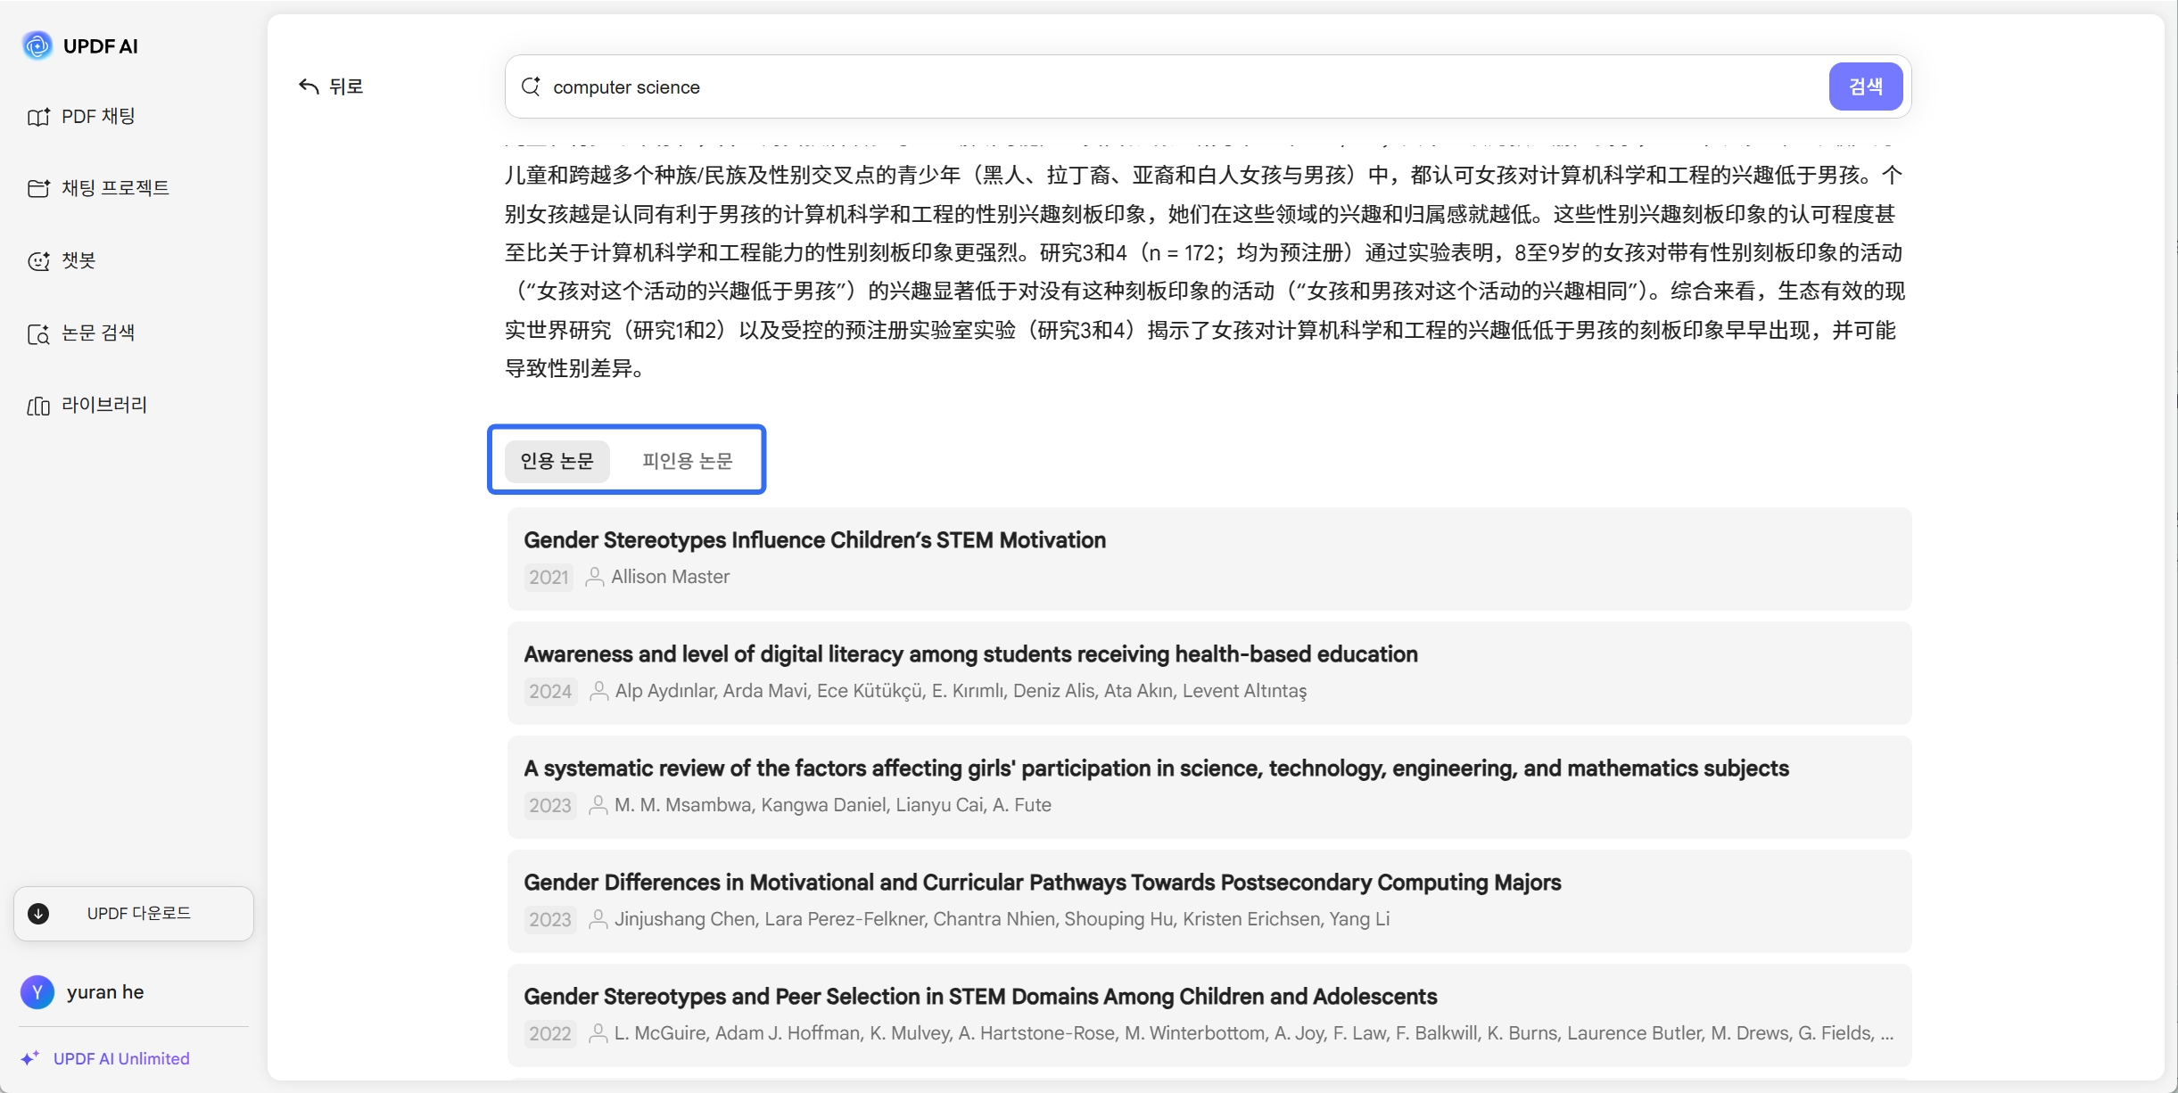Open the 채팅 프로젝트 sidebar item
The height and width of the screenshot is (1093, 2178).
point(98,188)
